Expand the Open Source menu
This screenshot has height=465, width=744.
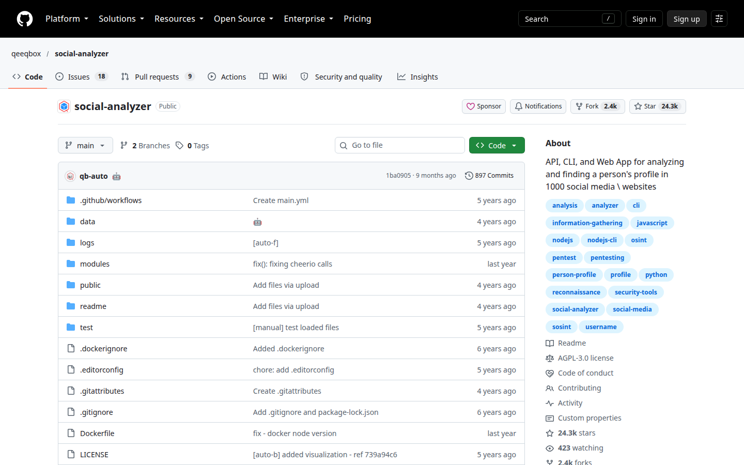tap(243, 19)
